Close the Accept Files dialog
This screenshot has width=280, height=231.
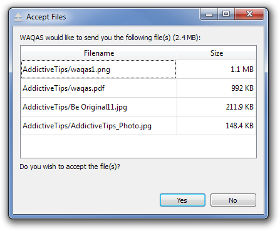pyautogui.click(x=249, y=14)
